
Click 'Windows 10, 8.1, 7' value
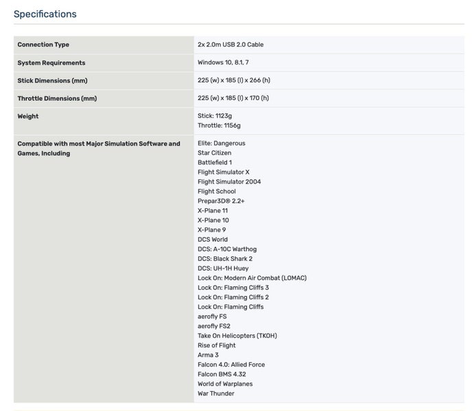tap(223, 62)
